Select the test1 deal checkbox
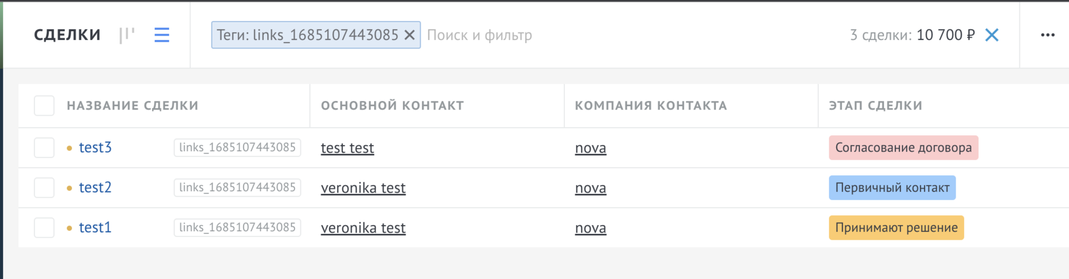The image size is (1069, 279). coord(44,228)
